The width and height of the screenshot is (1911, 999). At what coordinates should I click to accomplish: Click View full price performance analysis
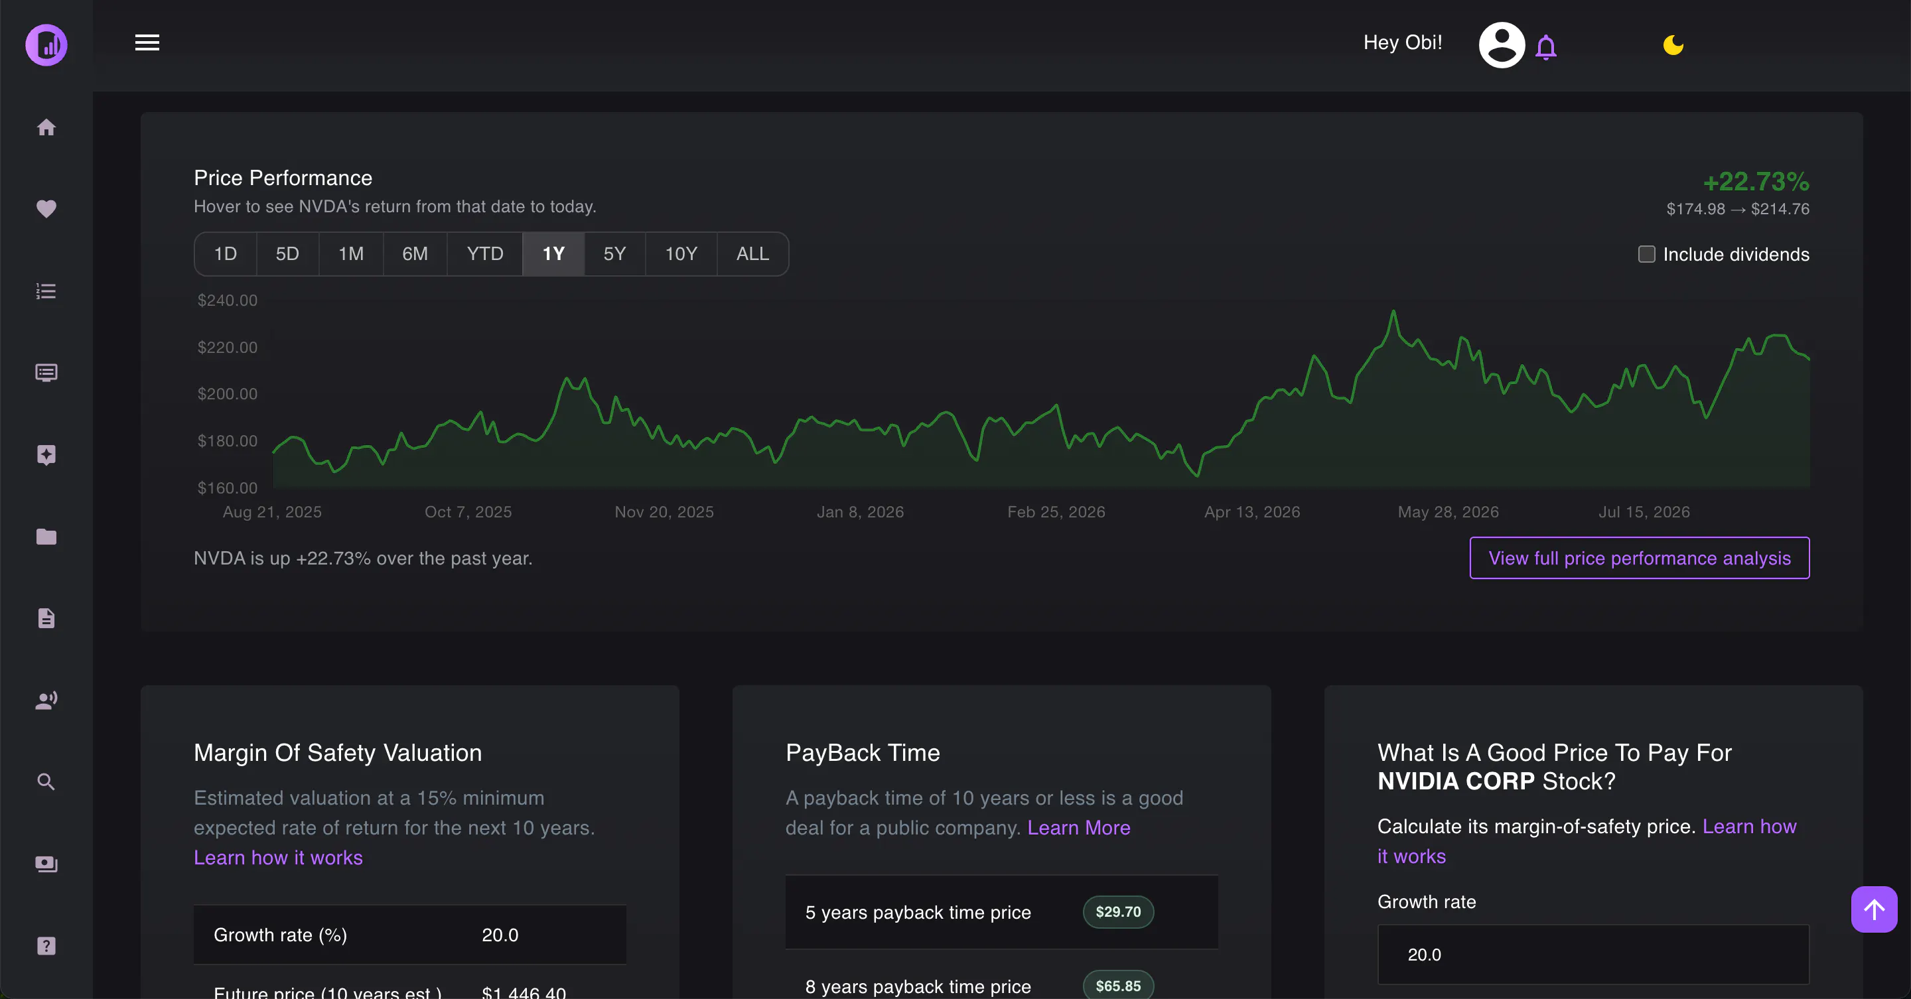(x=1640, y=558)
